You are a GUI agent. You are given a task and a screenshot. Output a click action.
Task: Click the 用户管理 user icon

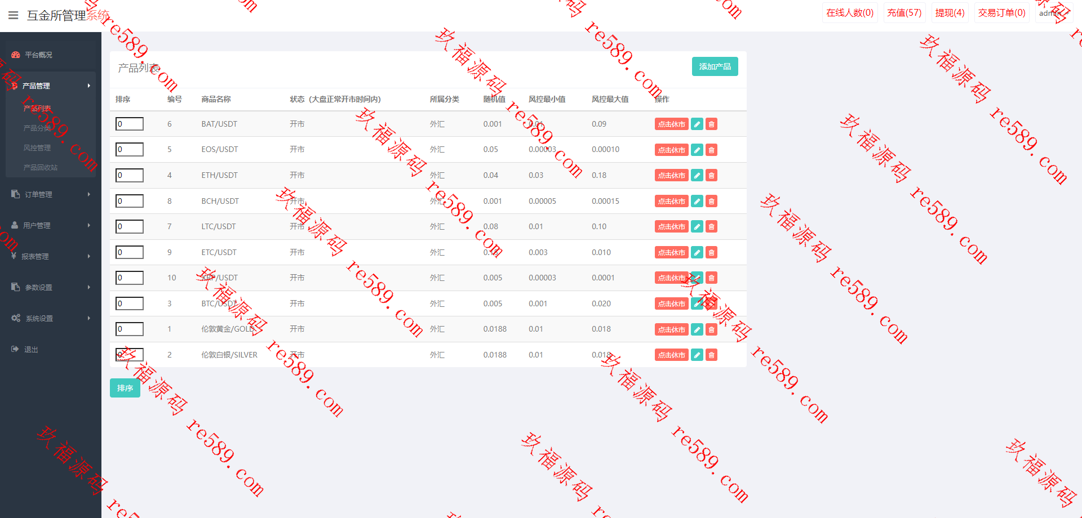pos(15,225)
